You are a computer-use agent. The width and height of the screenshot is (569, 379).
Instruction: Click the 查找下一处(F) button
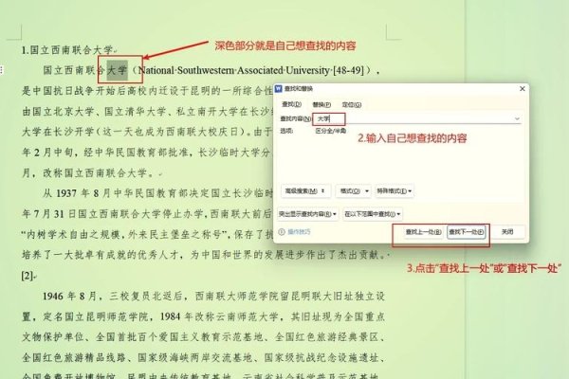[x=467, y=232]
